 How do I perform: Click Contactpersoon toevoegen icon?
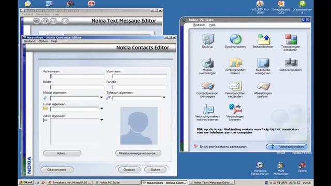coord(207,89)
